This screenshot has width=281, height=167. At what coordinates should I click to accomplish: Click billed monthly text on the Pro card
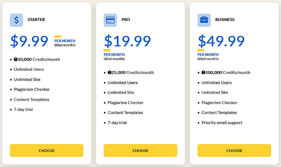click(x=115, y=59)
